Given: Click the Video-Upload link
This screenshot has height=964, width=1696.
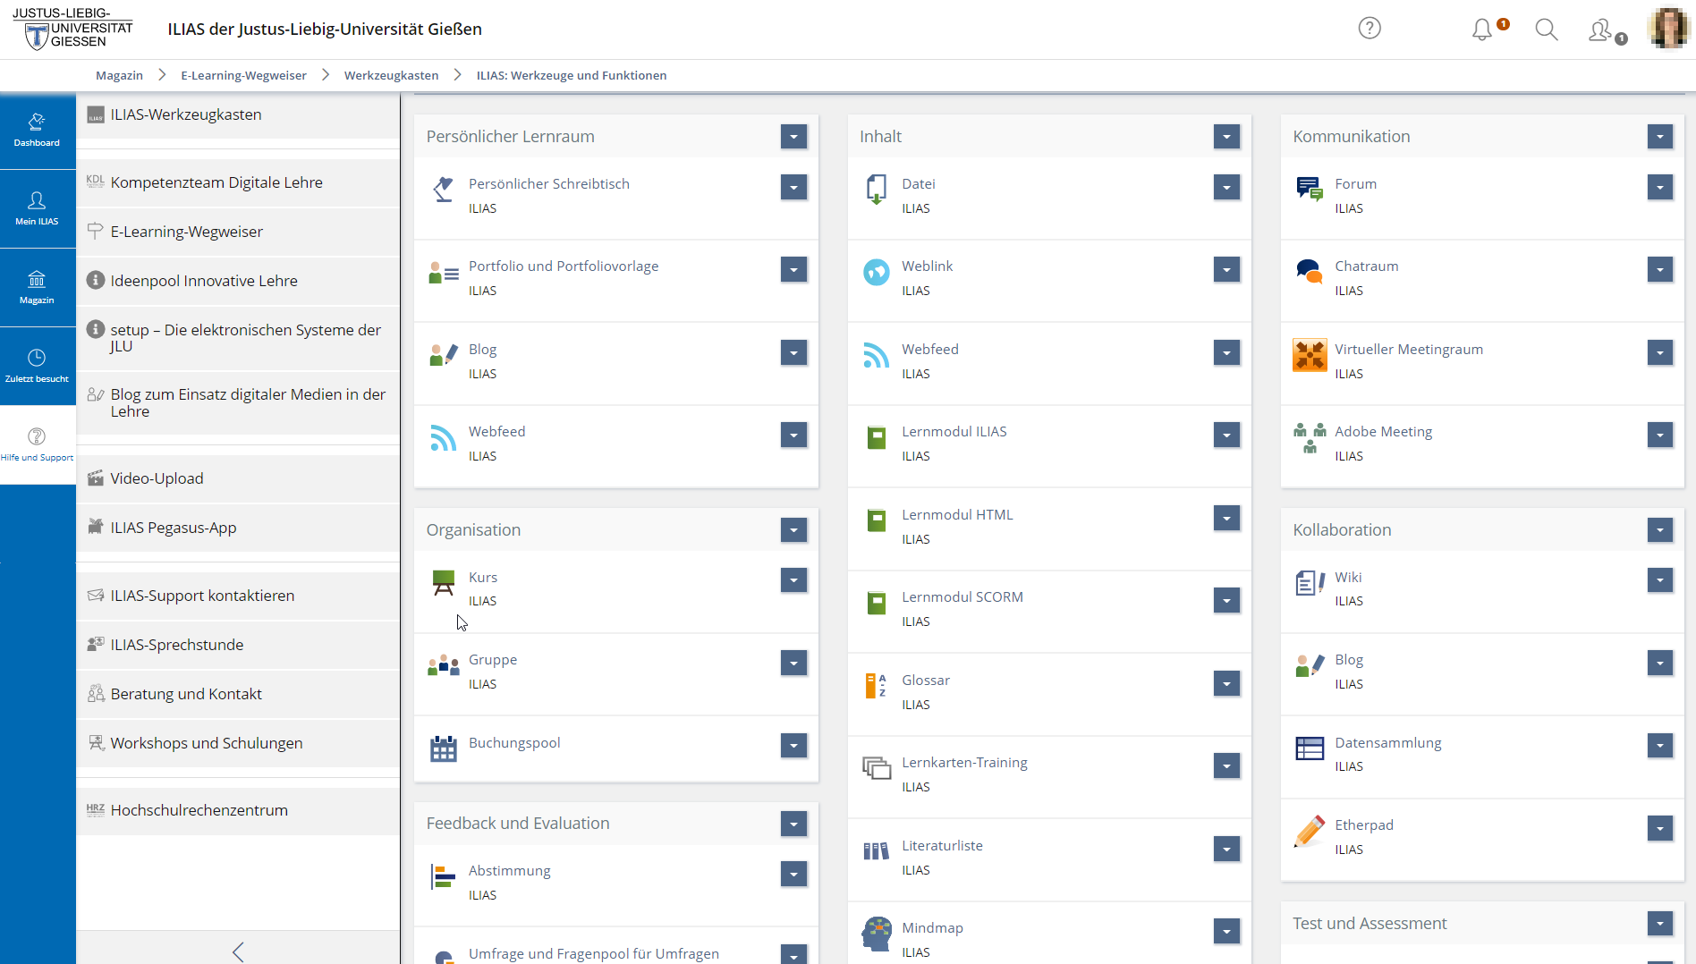Looking at the screenshot, I should [x=157, y=478].
